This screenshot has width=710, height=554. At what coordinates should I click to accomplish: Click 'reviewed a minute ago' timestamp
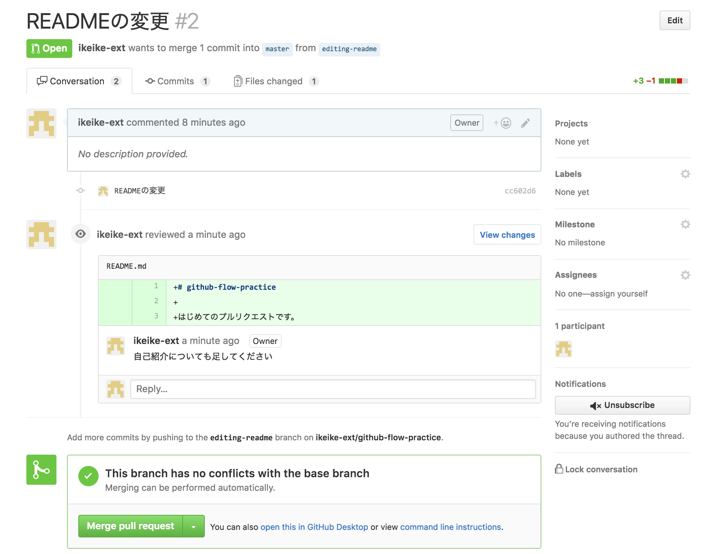195,235
